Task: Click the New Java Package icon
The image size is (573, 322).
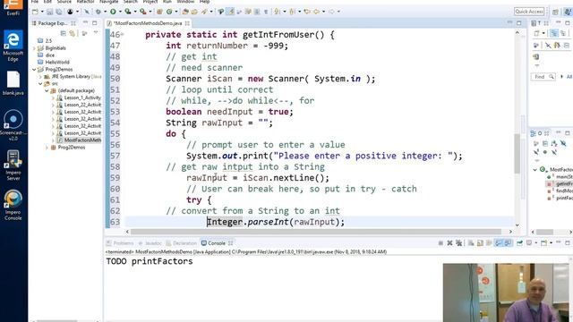Action: coord(159,12)
